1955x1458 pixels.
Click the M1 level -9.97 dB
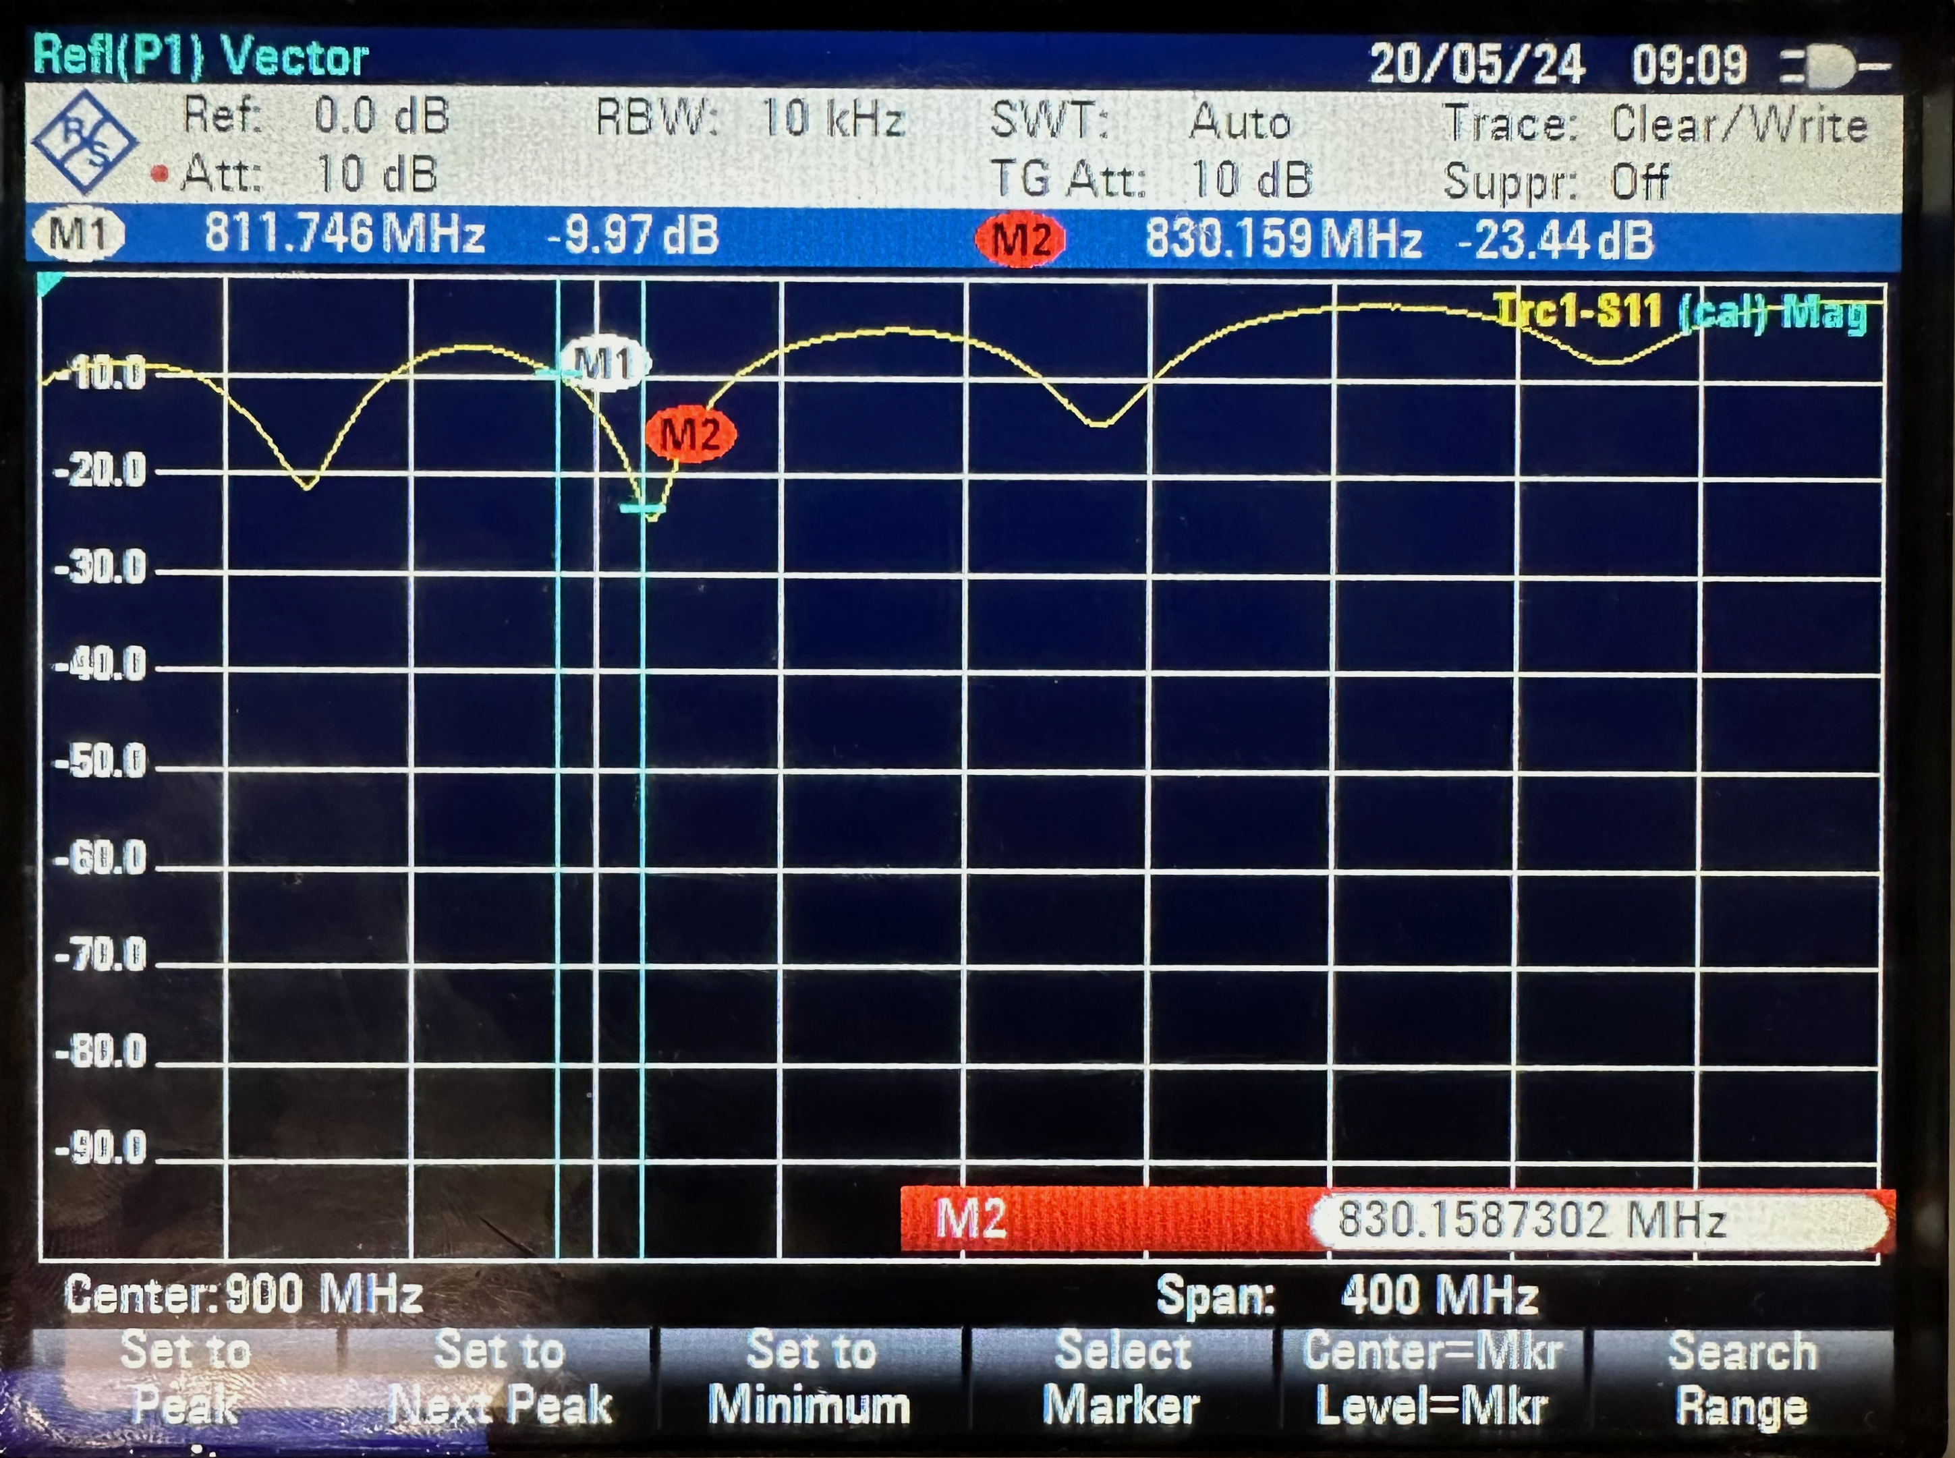point(633,237)
